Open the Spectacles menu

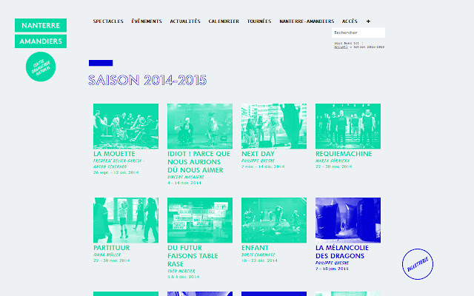pyautogui.click(x=108, y=21)
